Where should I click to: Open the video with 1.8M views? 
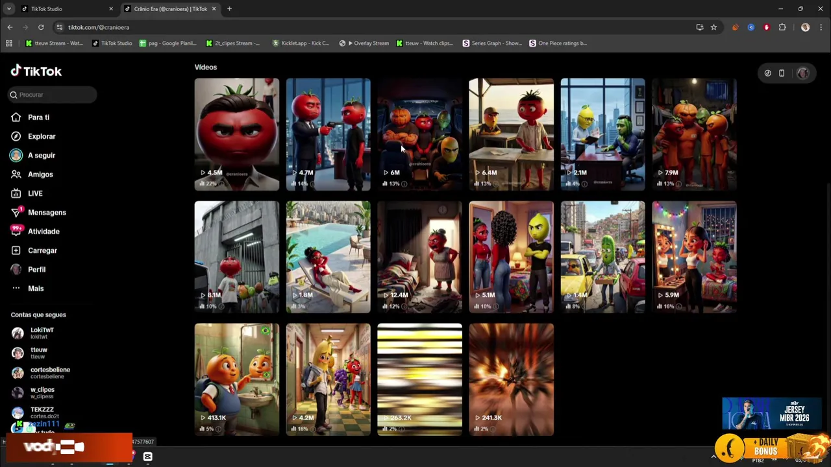click(329, 257)
